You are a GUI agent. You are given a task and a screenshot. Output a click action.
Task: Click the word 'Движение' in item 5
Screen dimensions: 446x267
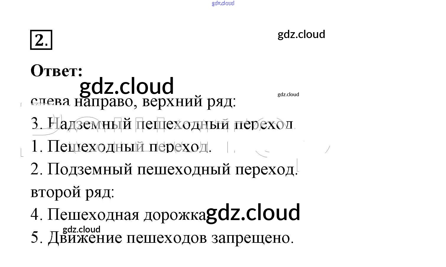[85, 237]
